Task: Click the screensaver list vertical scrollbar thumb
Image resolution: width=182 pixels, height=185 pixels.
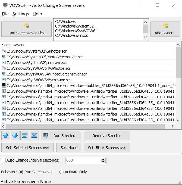Action: [x=178, y=63]
